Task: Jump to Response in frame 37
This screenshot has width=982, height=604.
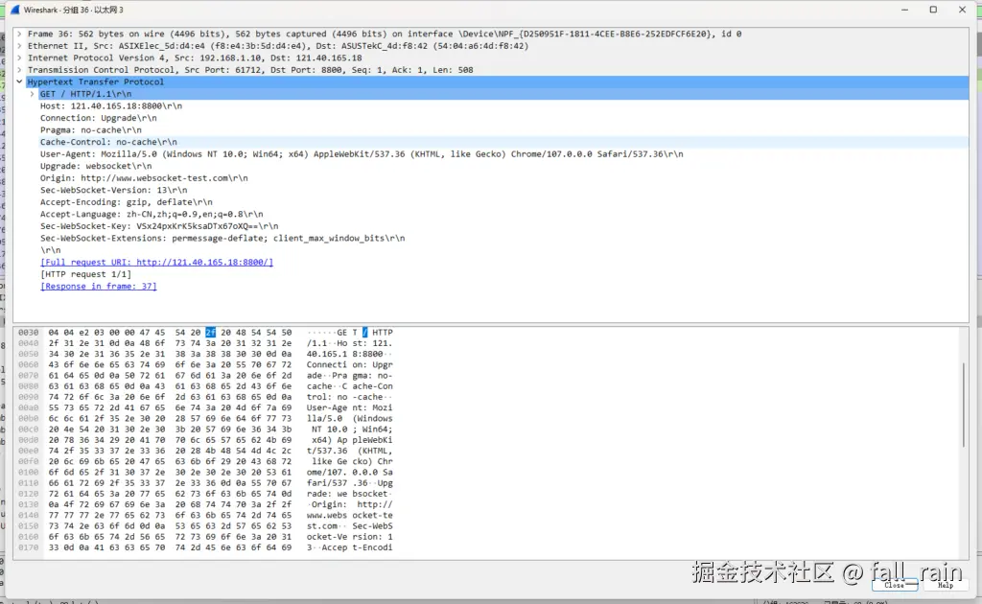Action: (x=99, y=286)
